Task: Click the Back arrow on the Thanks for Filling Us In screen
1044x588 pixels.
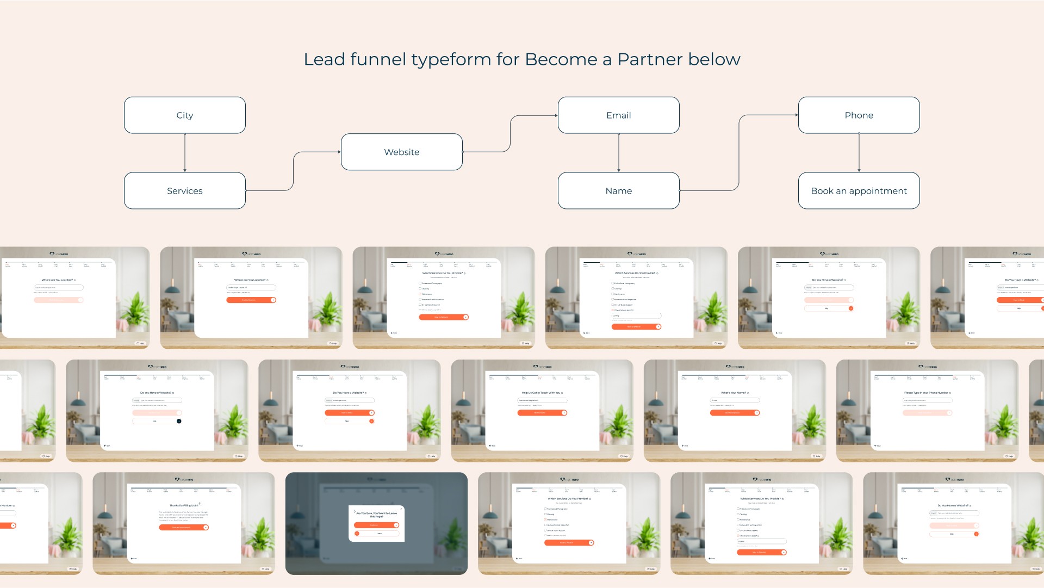Action: [134, 559]
